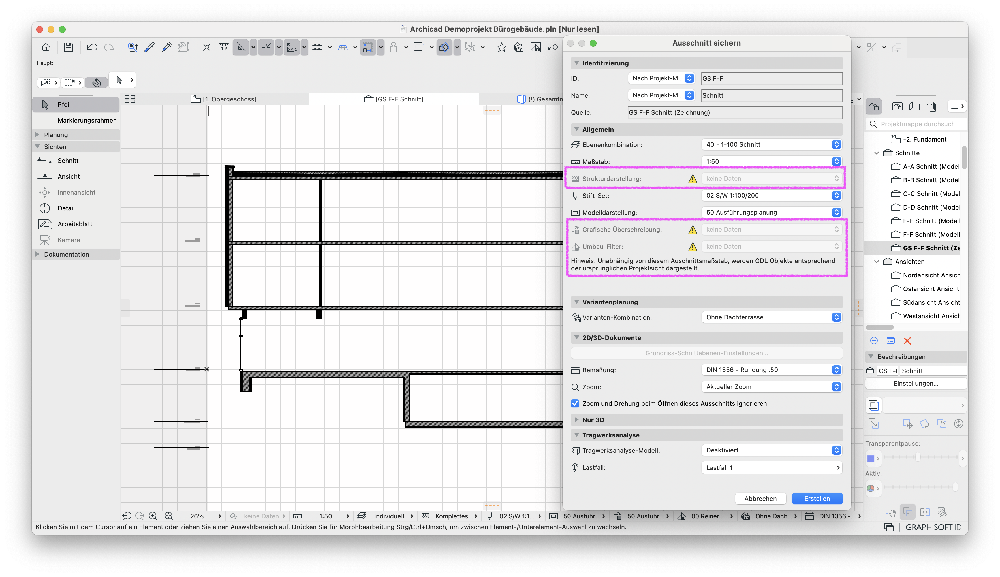Open Ebenenkombination dropdown
The width and height of the screenshot is (1000, 577).
[772, 145]
